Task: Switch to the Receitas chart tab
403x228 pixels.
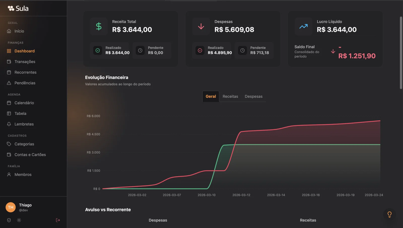Action: point(230,96)
